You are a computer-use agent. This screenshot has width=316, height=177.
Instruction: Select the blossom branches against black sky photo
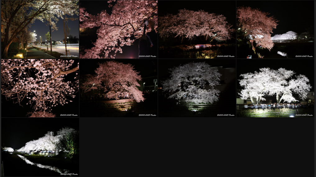pyautogui.click(x=40, y=88)
